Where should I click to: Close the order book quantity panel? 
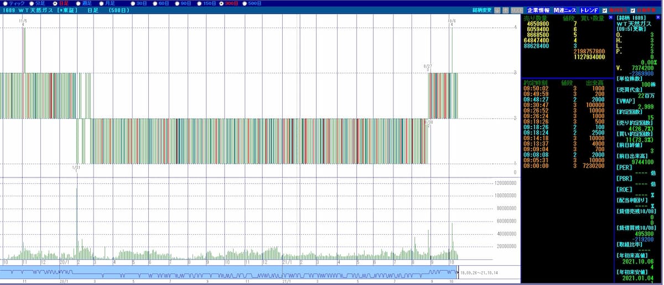(x=610, y=18)
